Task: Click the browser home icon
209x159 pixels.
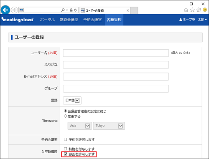Action: [x=186, y=10]
